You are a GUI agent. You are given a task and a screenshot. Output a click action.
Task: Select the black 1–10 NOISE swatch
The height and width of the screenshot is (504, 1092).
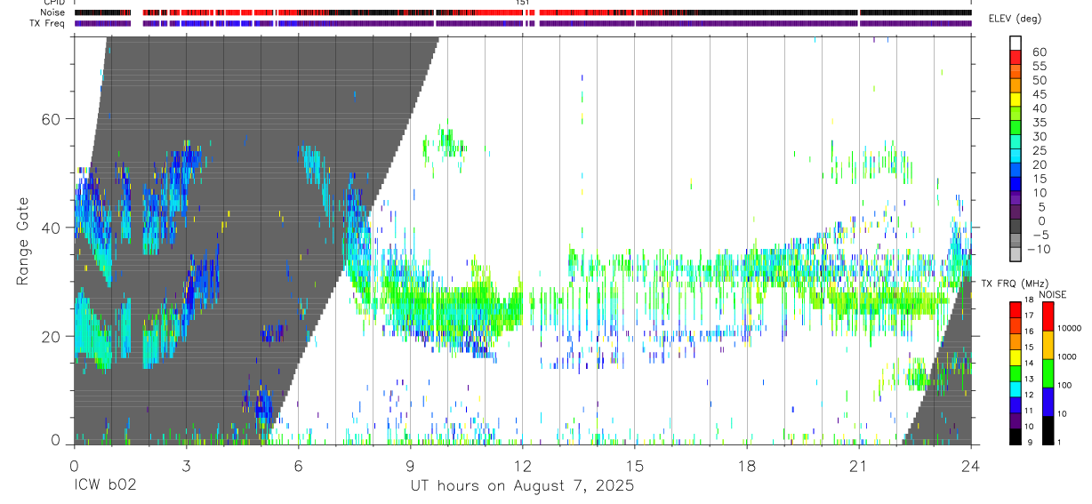[x=1048, y=430]
